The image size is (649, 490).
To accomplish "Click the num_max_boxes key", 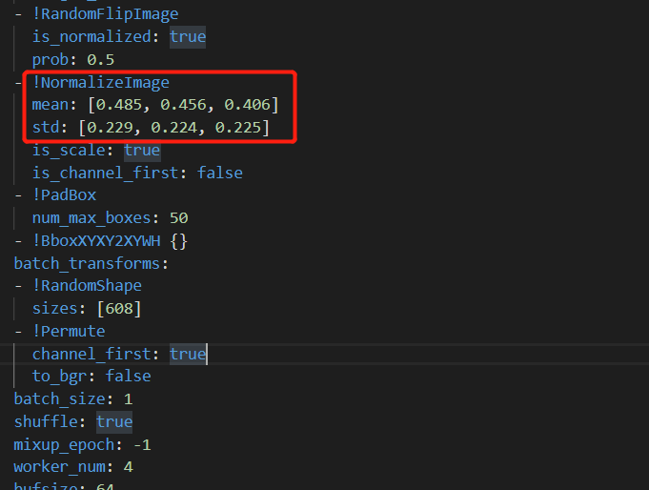I will click(x=91, y=218).
